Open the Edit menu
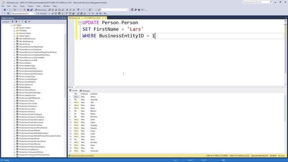Screen dimensions: 288x162 pos(9,6)
